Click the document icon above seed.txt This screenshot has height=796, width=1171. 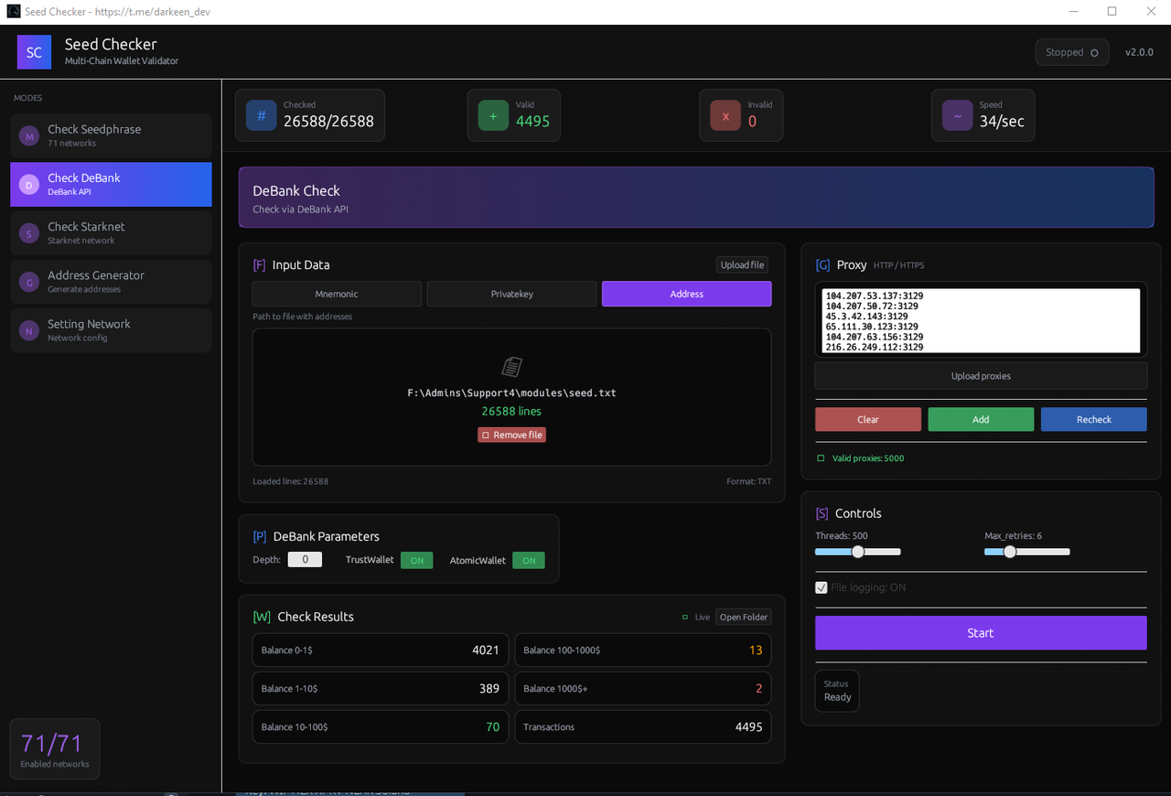pyautogui.click(x=511, y=367)
